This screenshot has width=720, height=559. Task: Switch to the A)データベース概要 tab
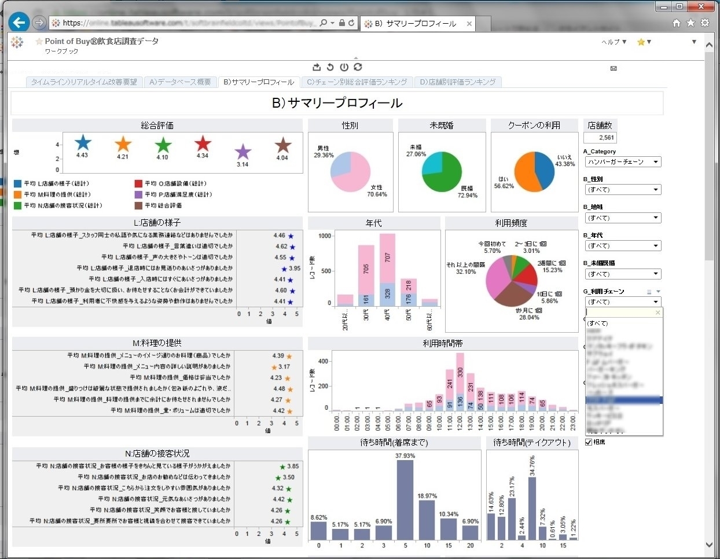click(180, 82)
